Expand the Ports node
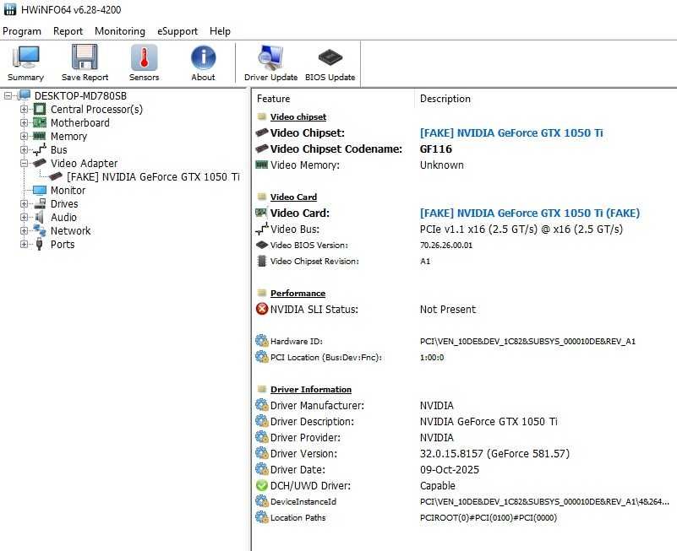 pos(24,244)
